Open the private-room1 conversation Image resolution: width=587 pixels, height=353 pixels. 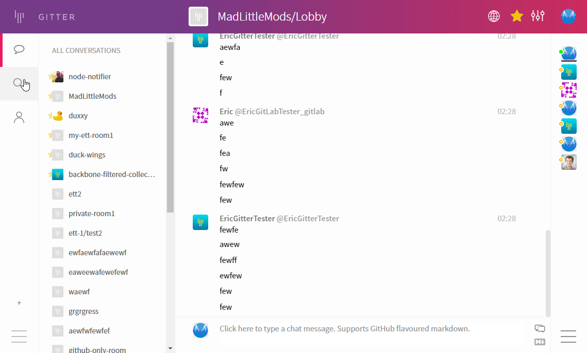91,214
